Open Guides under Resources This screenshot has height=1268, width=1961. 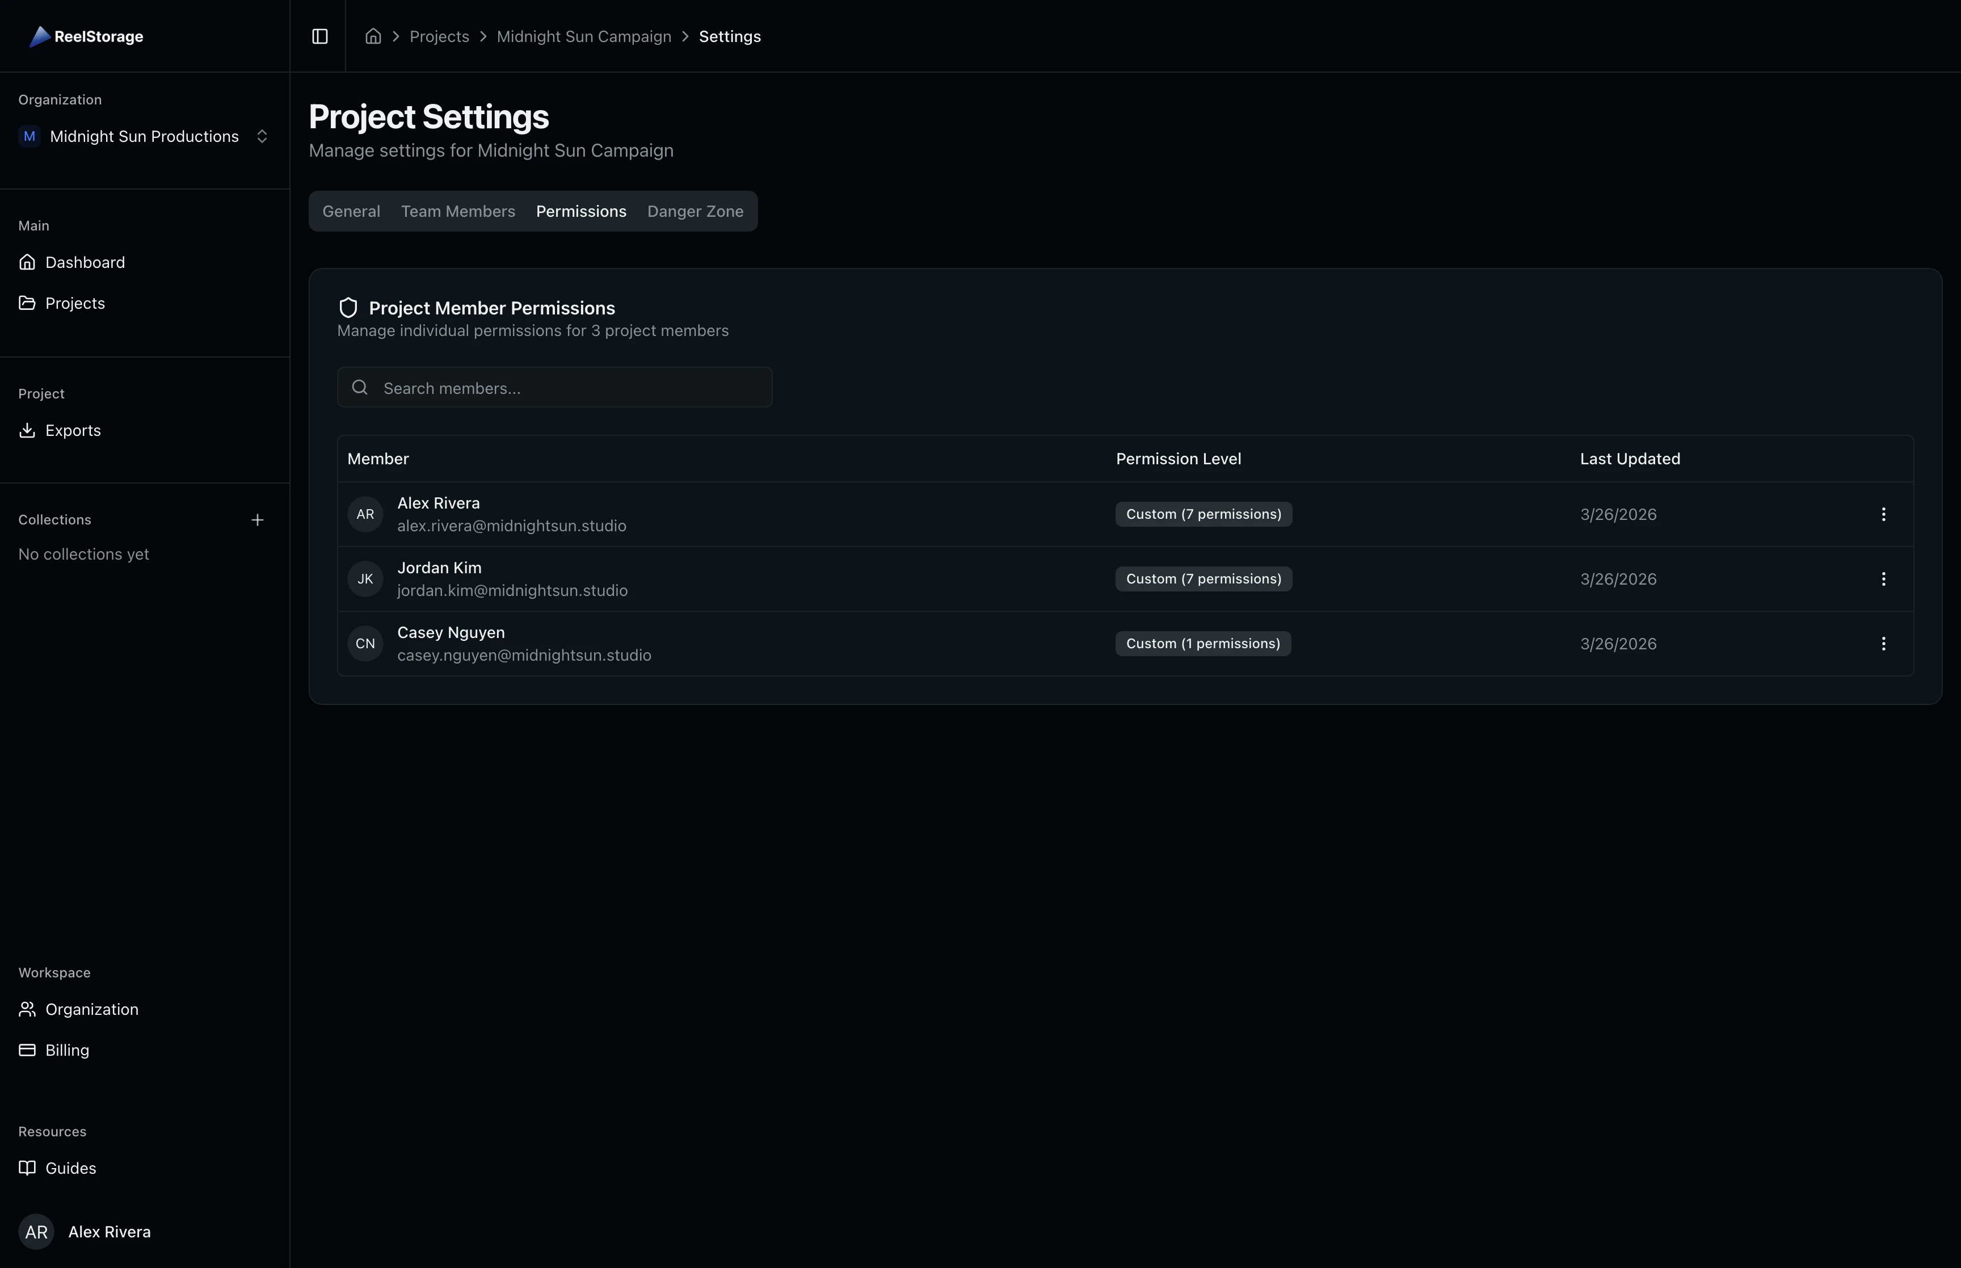tap(70, 1168)
